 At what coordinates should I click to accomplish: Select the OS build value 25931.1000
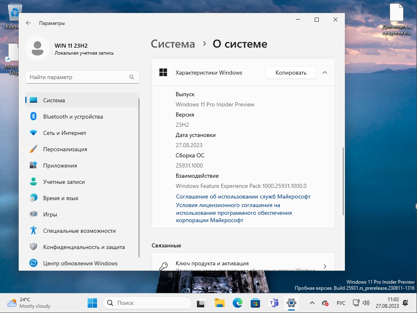pyautogui.click(x=189, y=165)
